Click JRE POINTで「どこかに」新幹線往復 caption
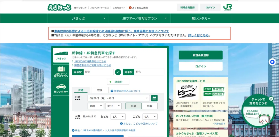The width and height of the screenshot is (279, 137). pyautogui.click(x=188, y=105)
